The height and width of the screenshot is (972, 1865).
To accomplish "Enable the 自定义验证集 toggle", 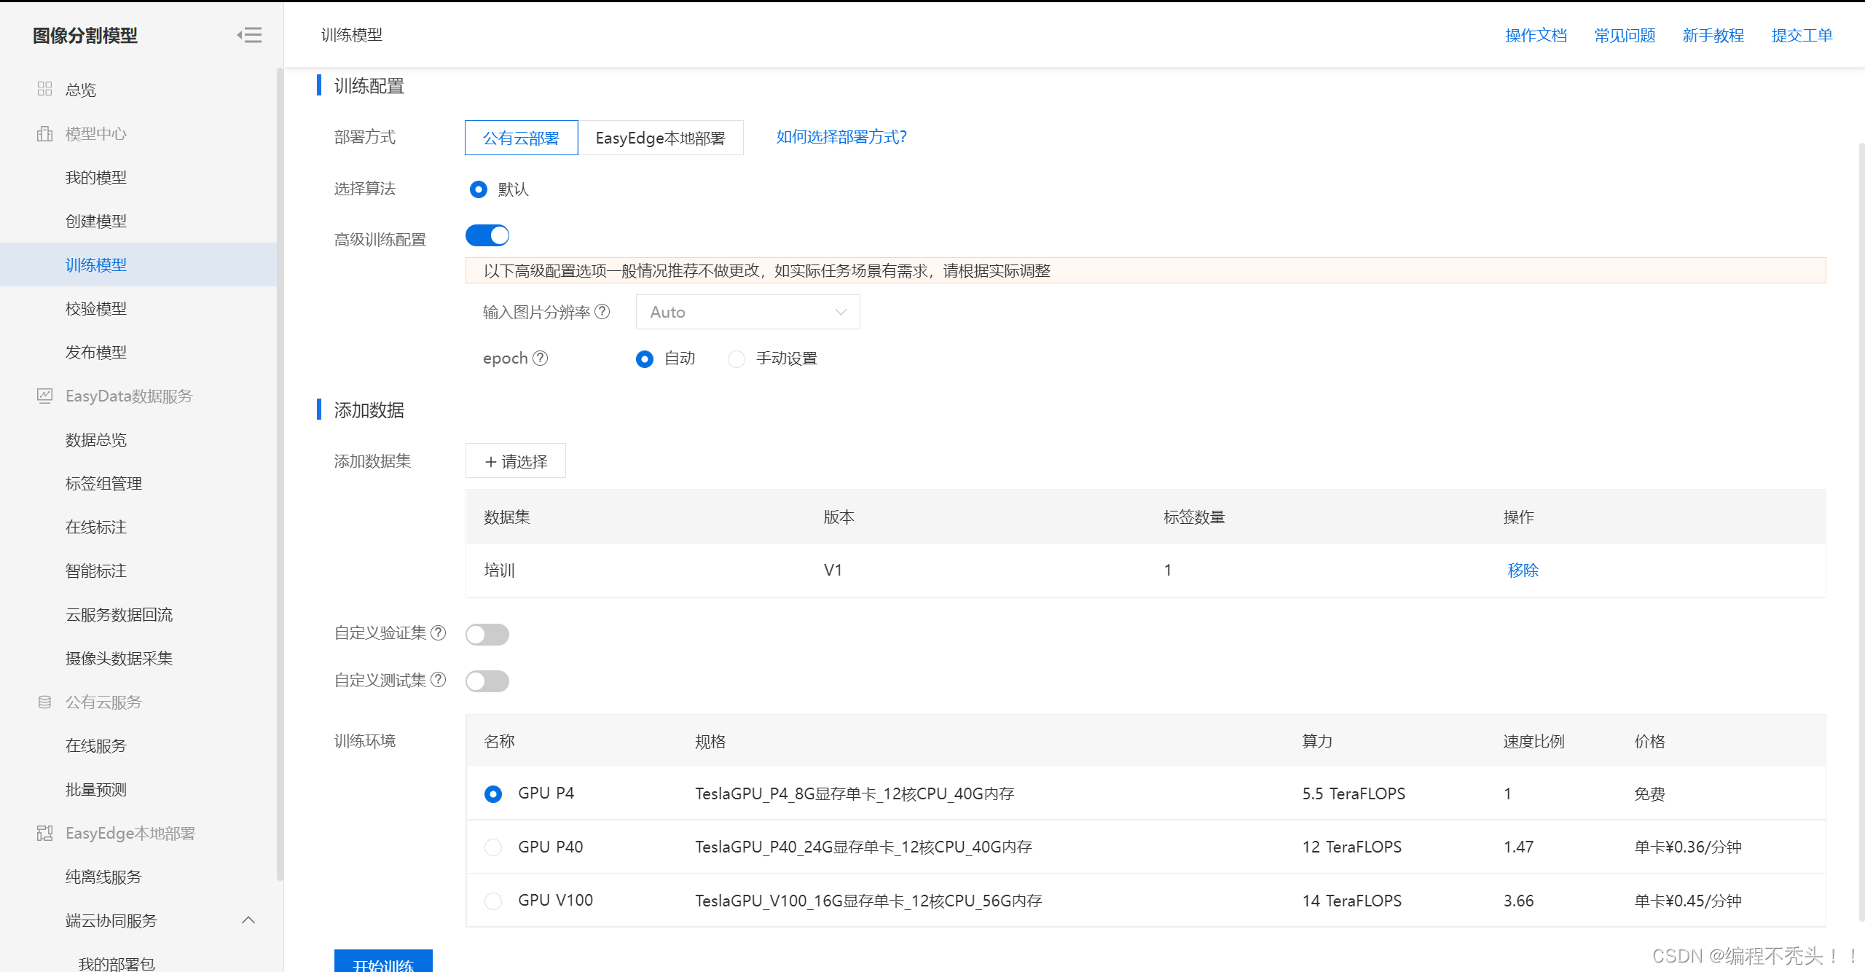I will tap(487, 634).
